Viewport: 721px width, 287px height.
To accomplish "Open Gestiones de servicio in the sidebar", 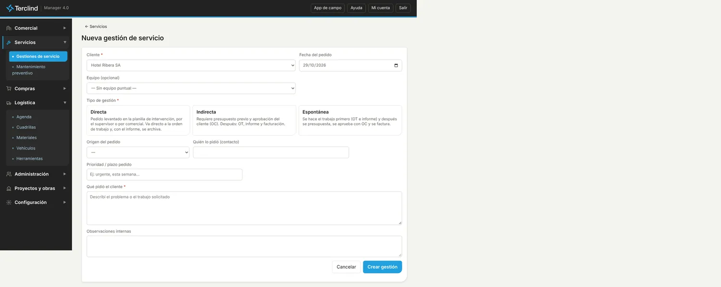I will 38,57.
